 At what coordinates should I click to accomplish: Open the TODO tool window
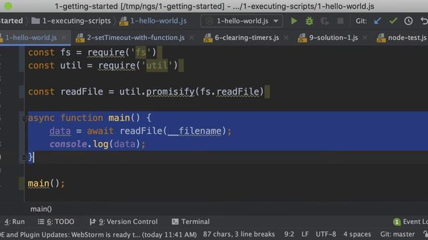click(x=56, y=222)
